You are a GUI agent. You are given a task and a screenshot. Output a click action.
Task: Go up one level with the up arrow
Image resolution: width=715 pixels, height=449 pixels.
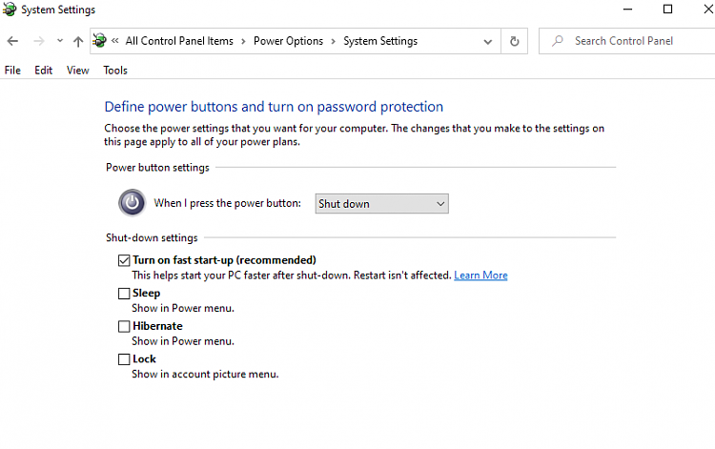78,42
